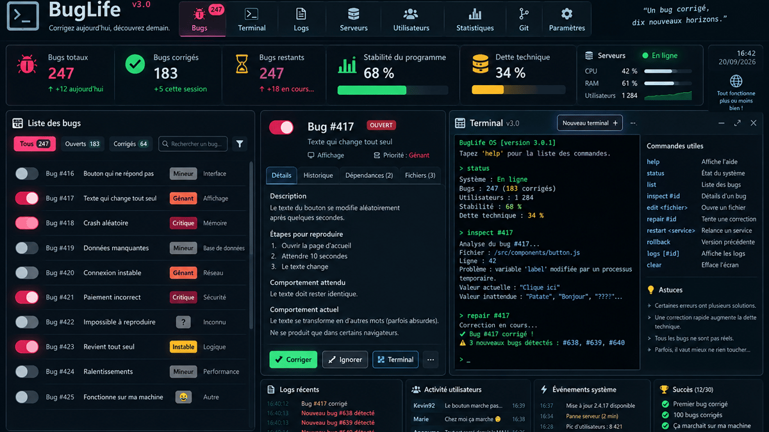Open a Nouveau terminal
Image resolution: width=769 pixels, height=432 pixels.
click(590, 123)
